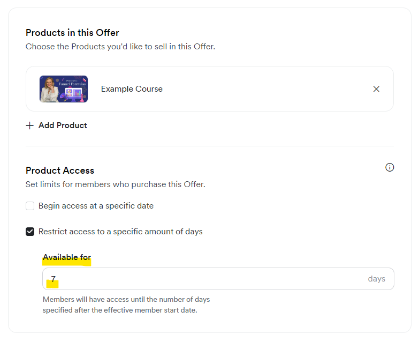419x341 pixels.
Task: Focus the Available for days input field
Action: [218, 279]
